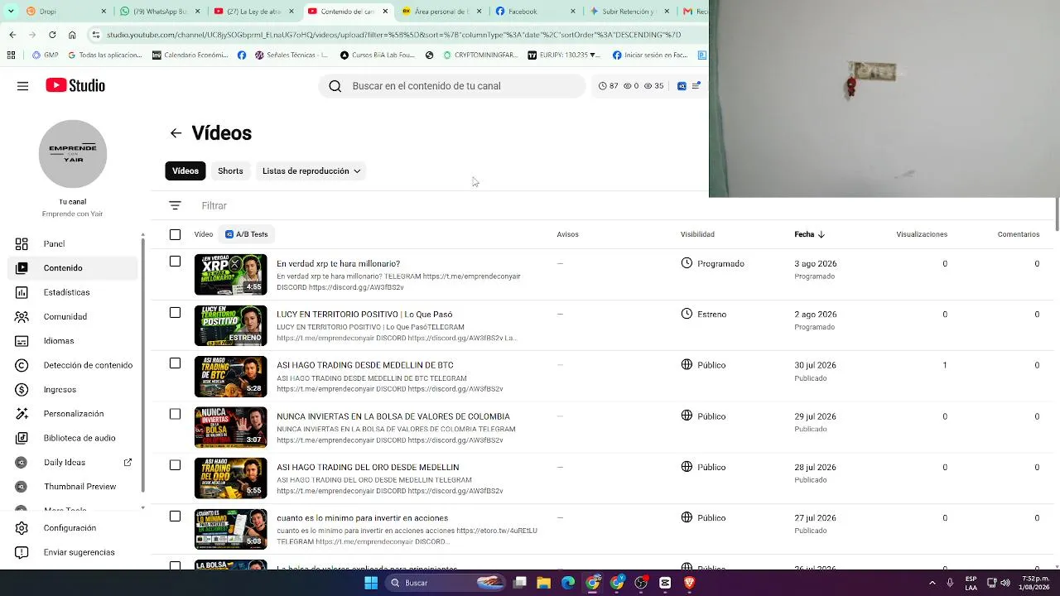
Task: Tick the 'cuanto es lo minimo para invertir' checkbox
Action: point(175,517)
